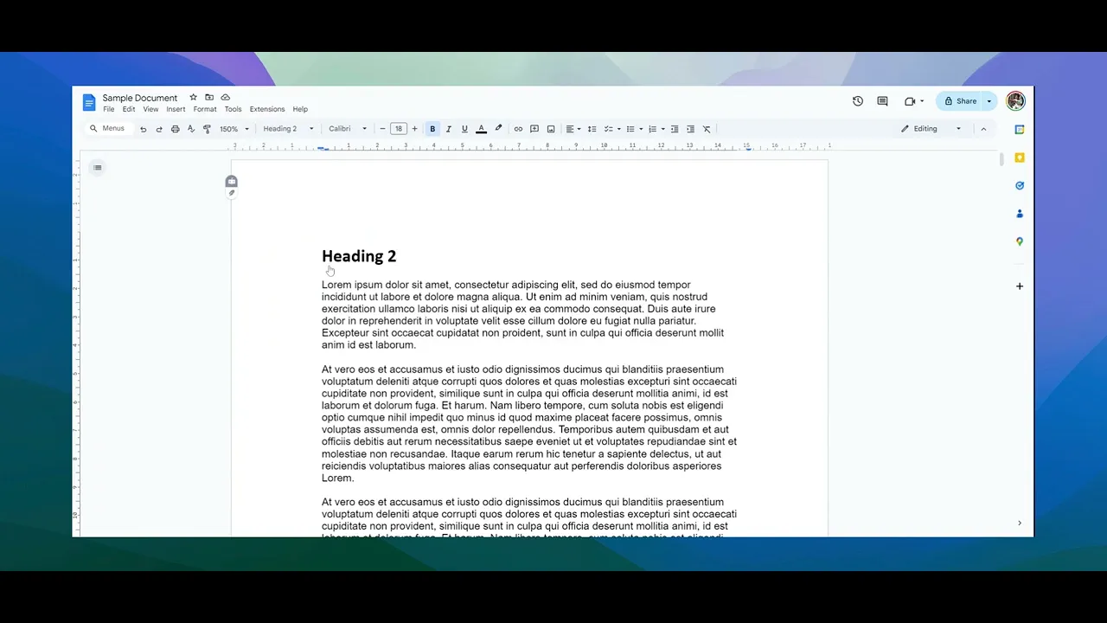Screen dimensions: 1107x623
Task: Toggle italic formatting
Action: [448, 129]
